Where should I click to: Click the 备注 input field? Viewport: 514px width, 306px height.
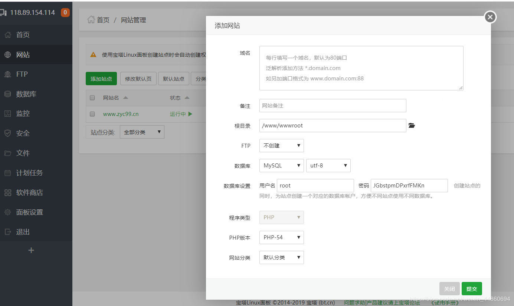tap(333, 106)
